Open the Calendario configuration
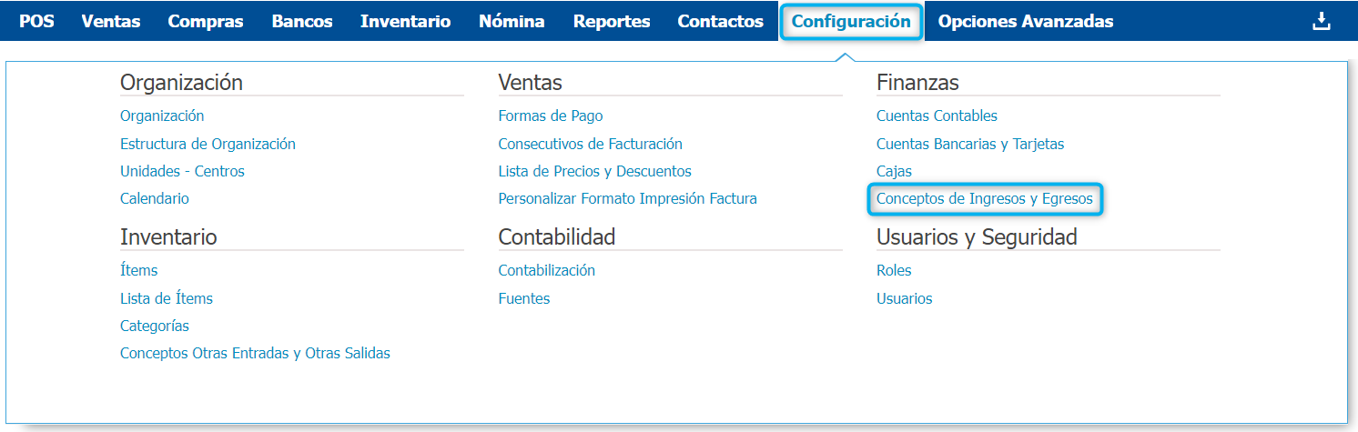This screenshot has width=1358, height=432. pyautogui.click(x=155, y=198)
